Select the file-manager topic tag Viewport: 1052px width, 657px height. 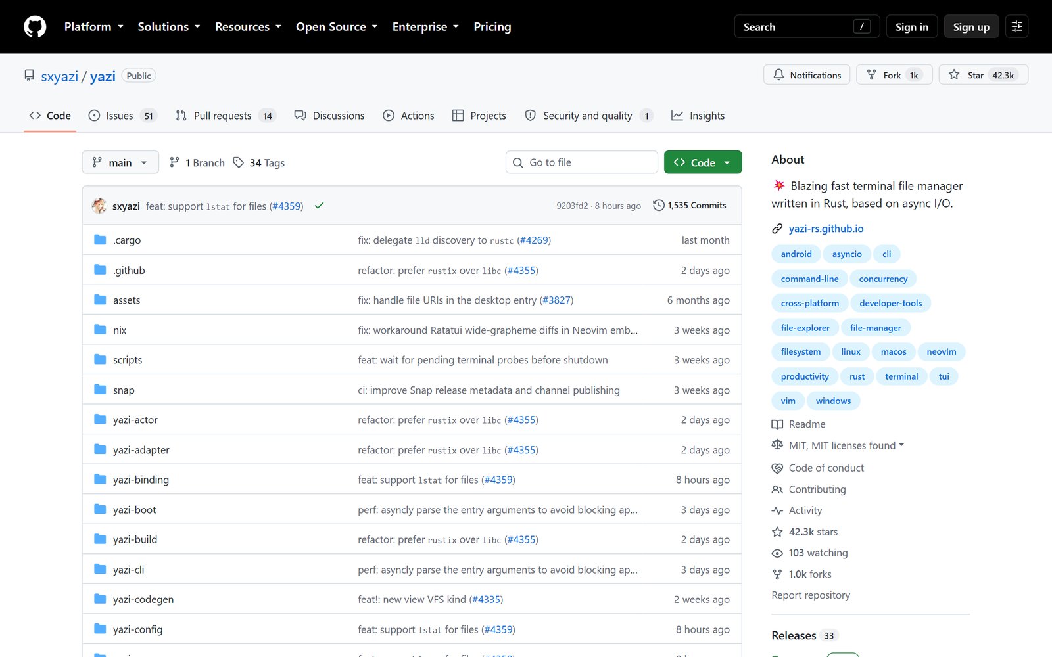pyautogui.click(x=875, y=328)
